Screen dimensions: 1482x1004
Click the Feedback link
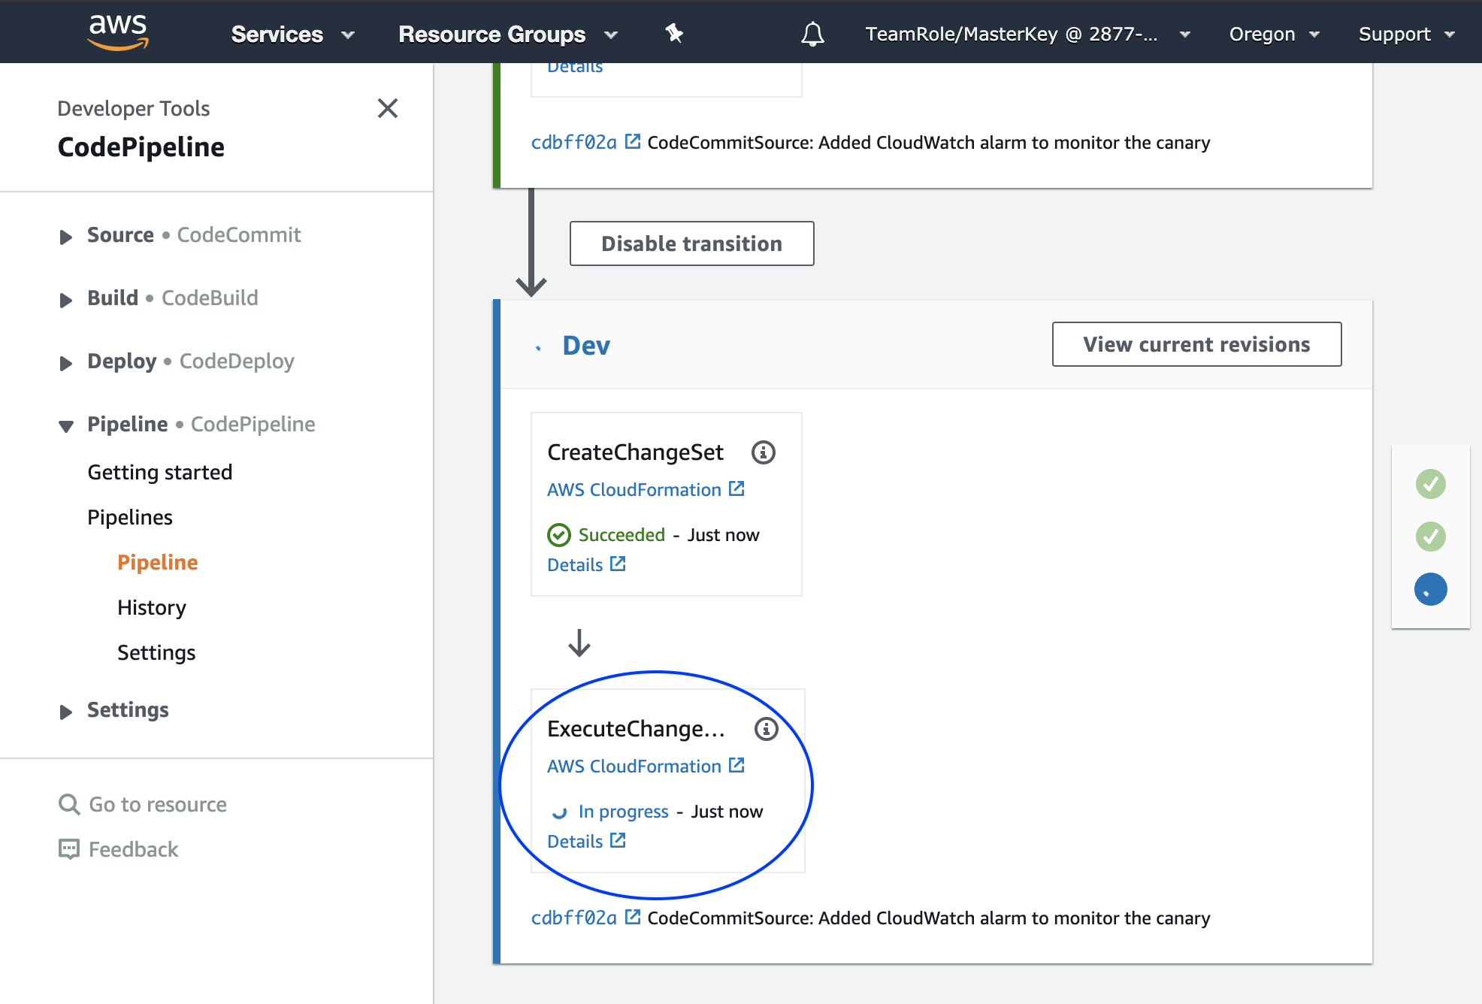click(x=133, y=849)
